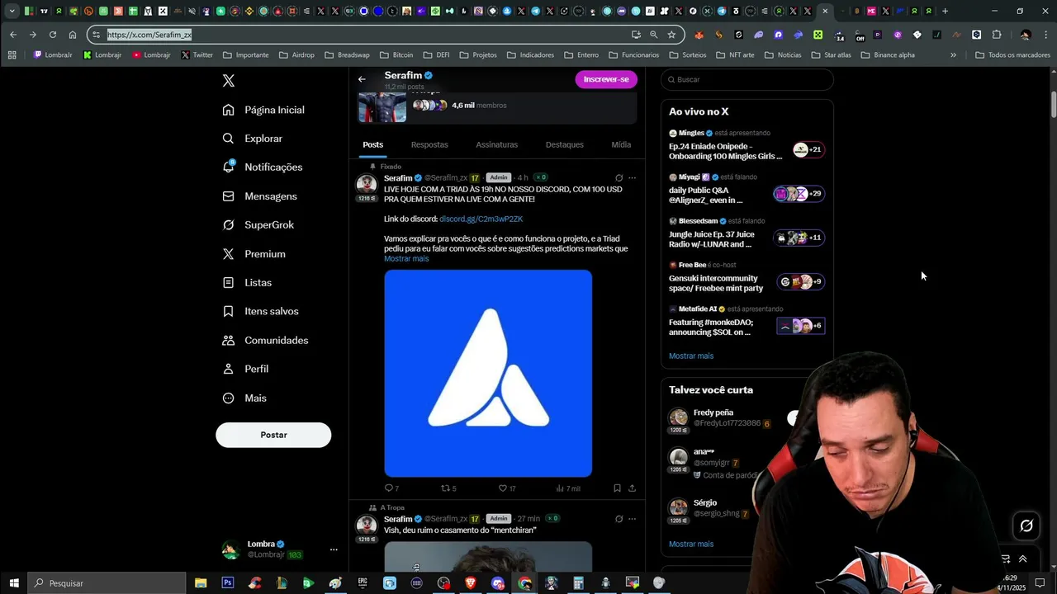1057x594 pixels.
Task: Open the discord.gg/C2m3wP2ZK link
Action: click(481, 219)
